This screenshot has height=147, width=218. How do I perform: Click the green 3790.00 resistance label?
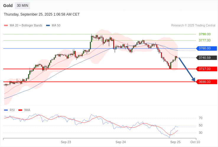tap(204, 34)
